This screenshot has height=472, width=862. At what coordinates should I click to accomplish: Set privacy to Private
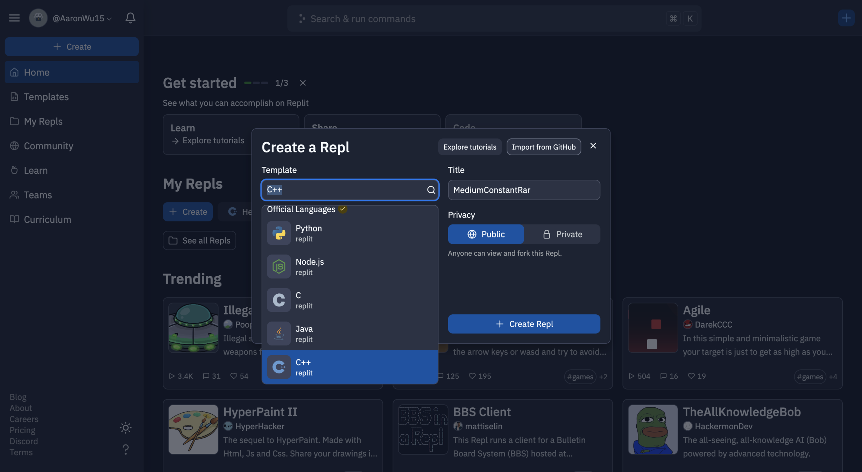[562, 234]
